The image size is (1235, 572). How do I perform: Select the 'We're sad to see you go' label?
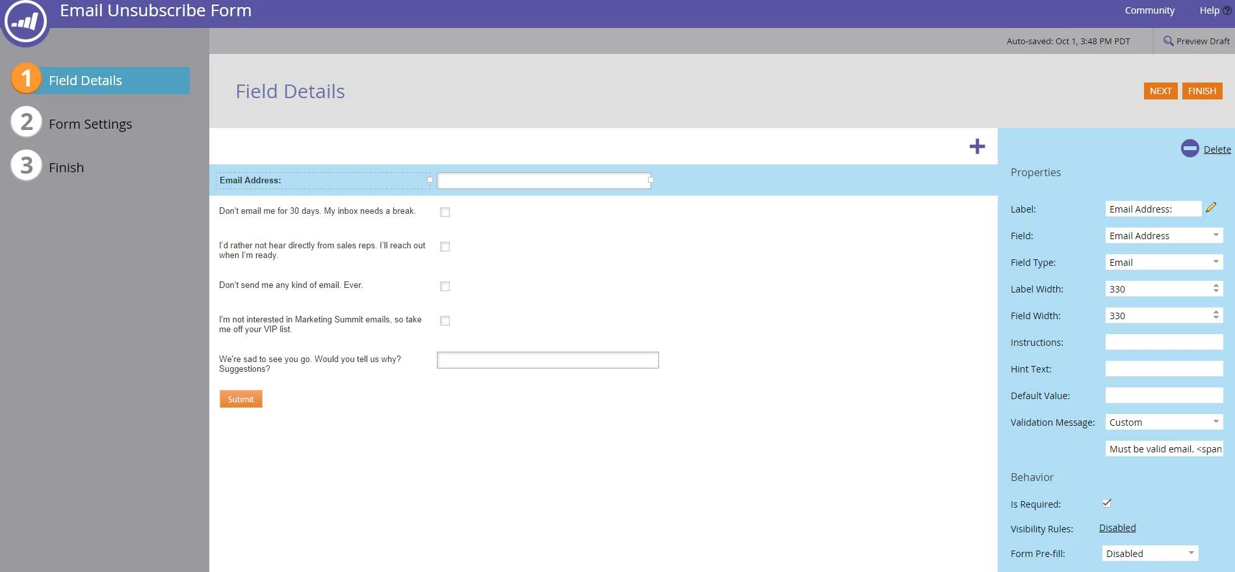310,364
